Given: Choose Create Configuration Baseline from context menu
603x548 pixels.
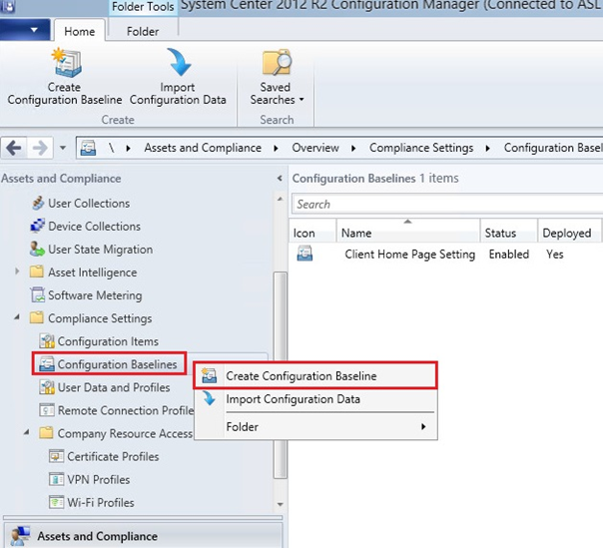Looking at the screenshot, I should click(x=301, y=376).
